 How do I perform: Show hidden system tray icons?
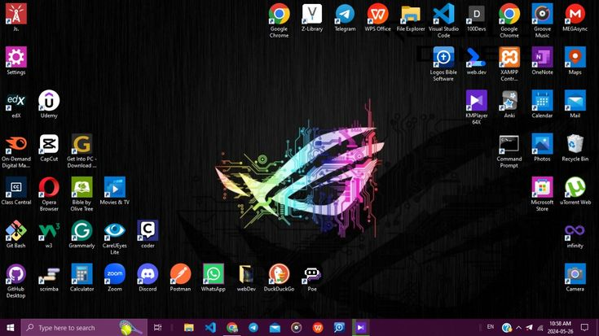[518, 328]
